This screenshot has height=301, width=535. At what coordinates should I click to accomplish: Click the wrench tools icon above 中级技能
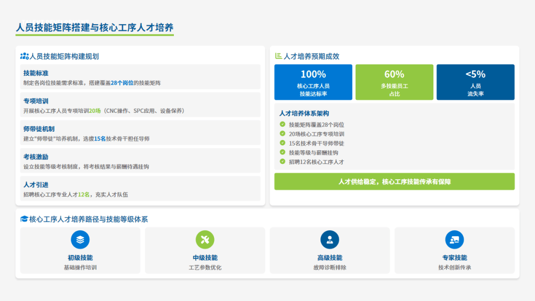(x=205, y=240)
